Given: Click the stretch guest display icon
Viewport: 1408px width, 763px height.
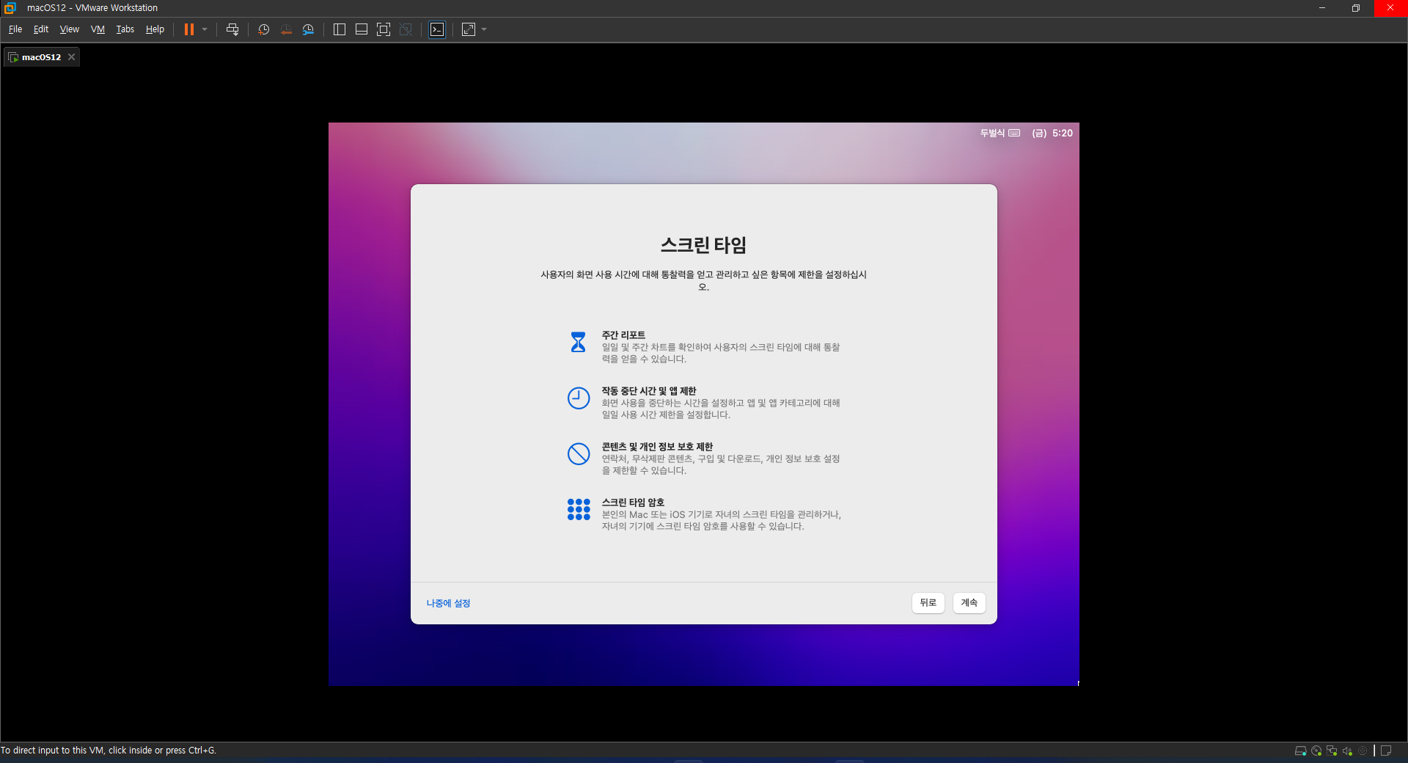Looking at the screenshot, I should (469, 29).
